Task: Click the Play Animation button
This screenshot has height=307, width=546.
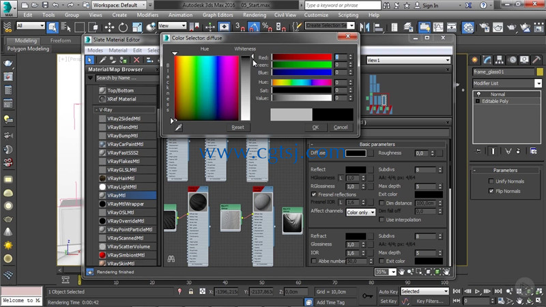Action: 477,291
